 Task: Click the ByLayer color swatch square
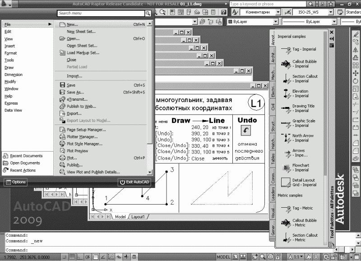(x=230, y=22)
